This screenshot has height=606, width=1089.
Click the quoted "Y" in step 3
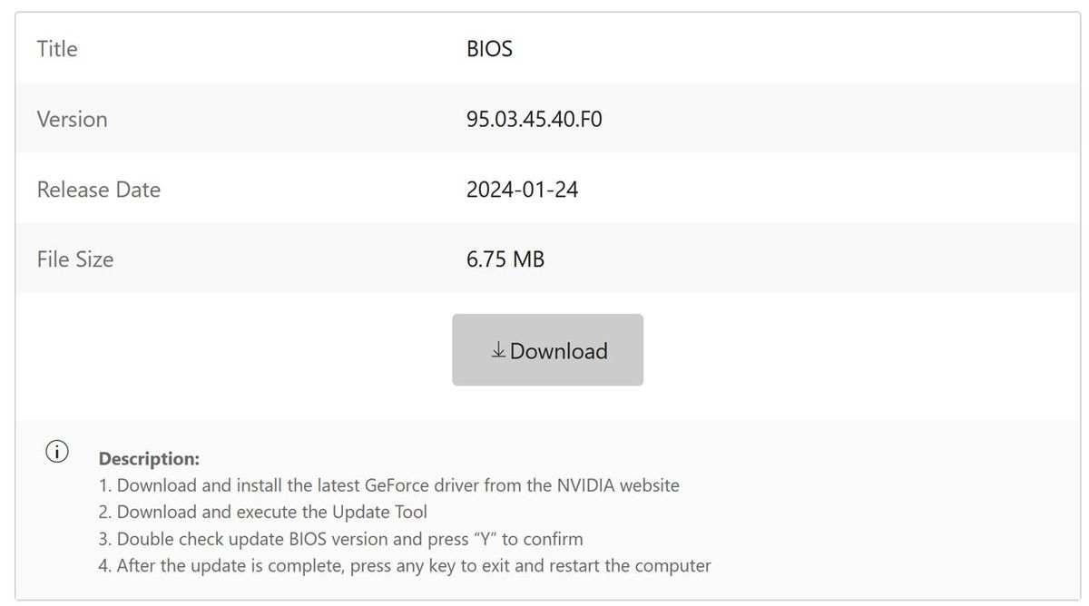(x=486, y=539)
